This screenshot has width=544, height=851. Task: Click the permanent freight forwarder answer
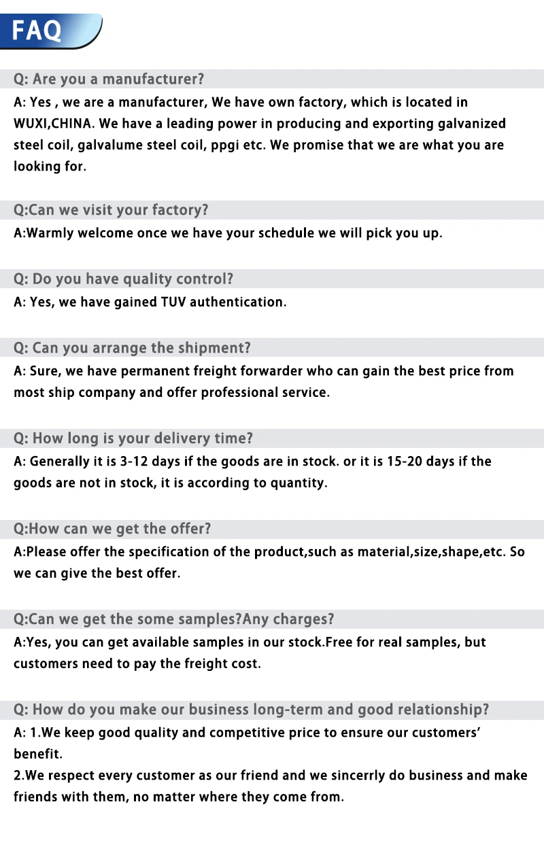tap(264, 381)
